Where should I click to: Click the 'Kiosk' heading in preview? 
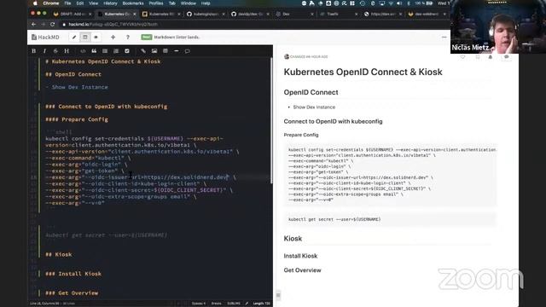[x=293, y=239]
